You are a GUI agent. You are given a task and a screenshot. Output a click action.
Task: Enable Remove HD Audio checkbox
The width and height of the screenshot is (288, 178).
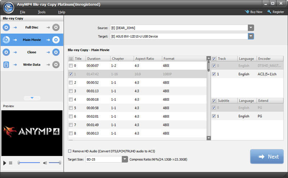click(x=70, y=151)
